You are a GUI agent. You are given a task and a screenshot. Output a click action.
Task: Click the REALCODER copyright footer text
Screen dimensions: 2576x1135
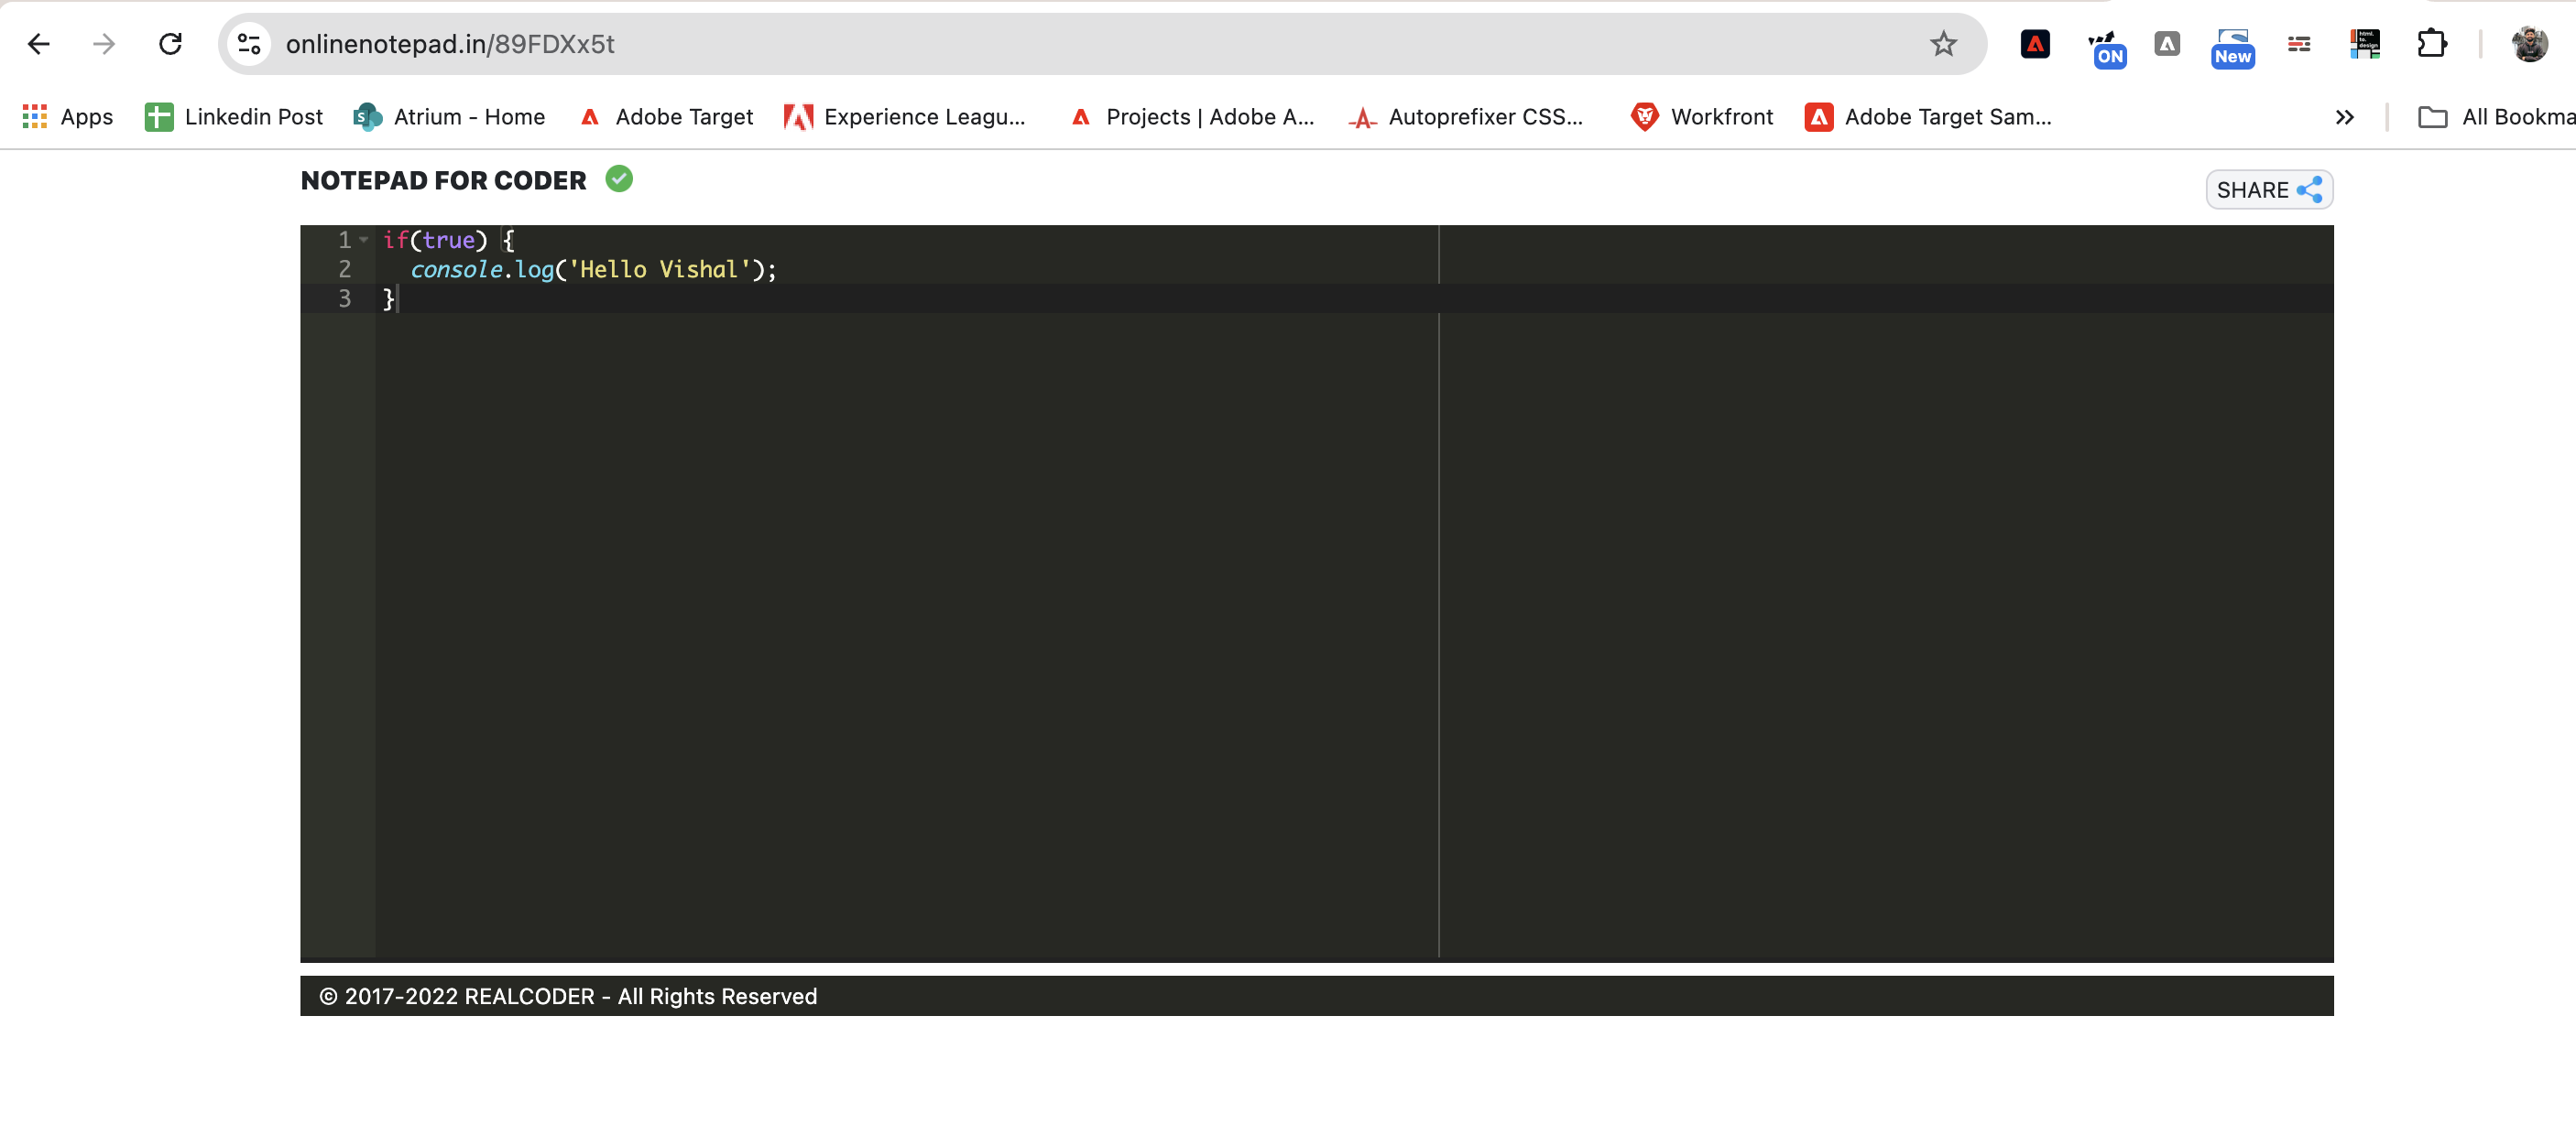[x=568, y=996]
